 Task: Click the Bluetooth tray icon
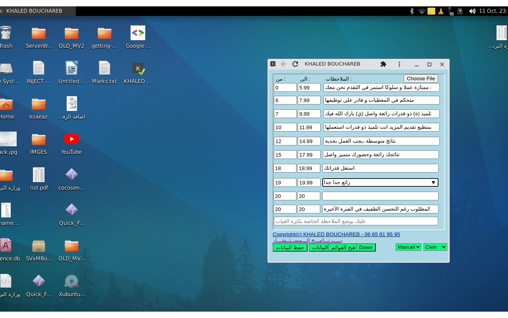[x=412, y=11]
